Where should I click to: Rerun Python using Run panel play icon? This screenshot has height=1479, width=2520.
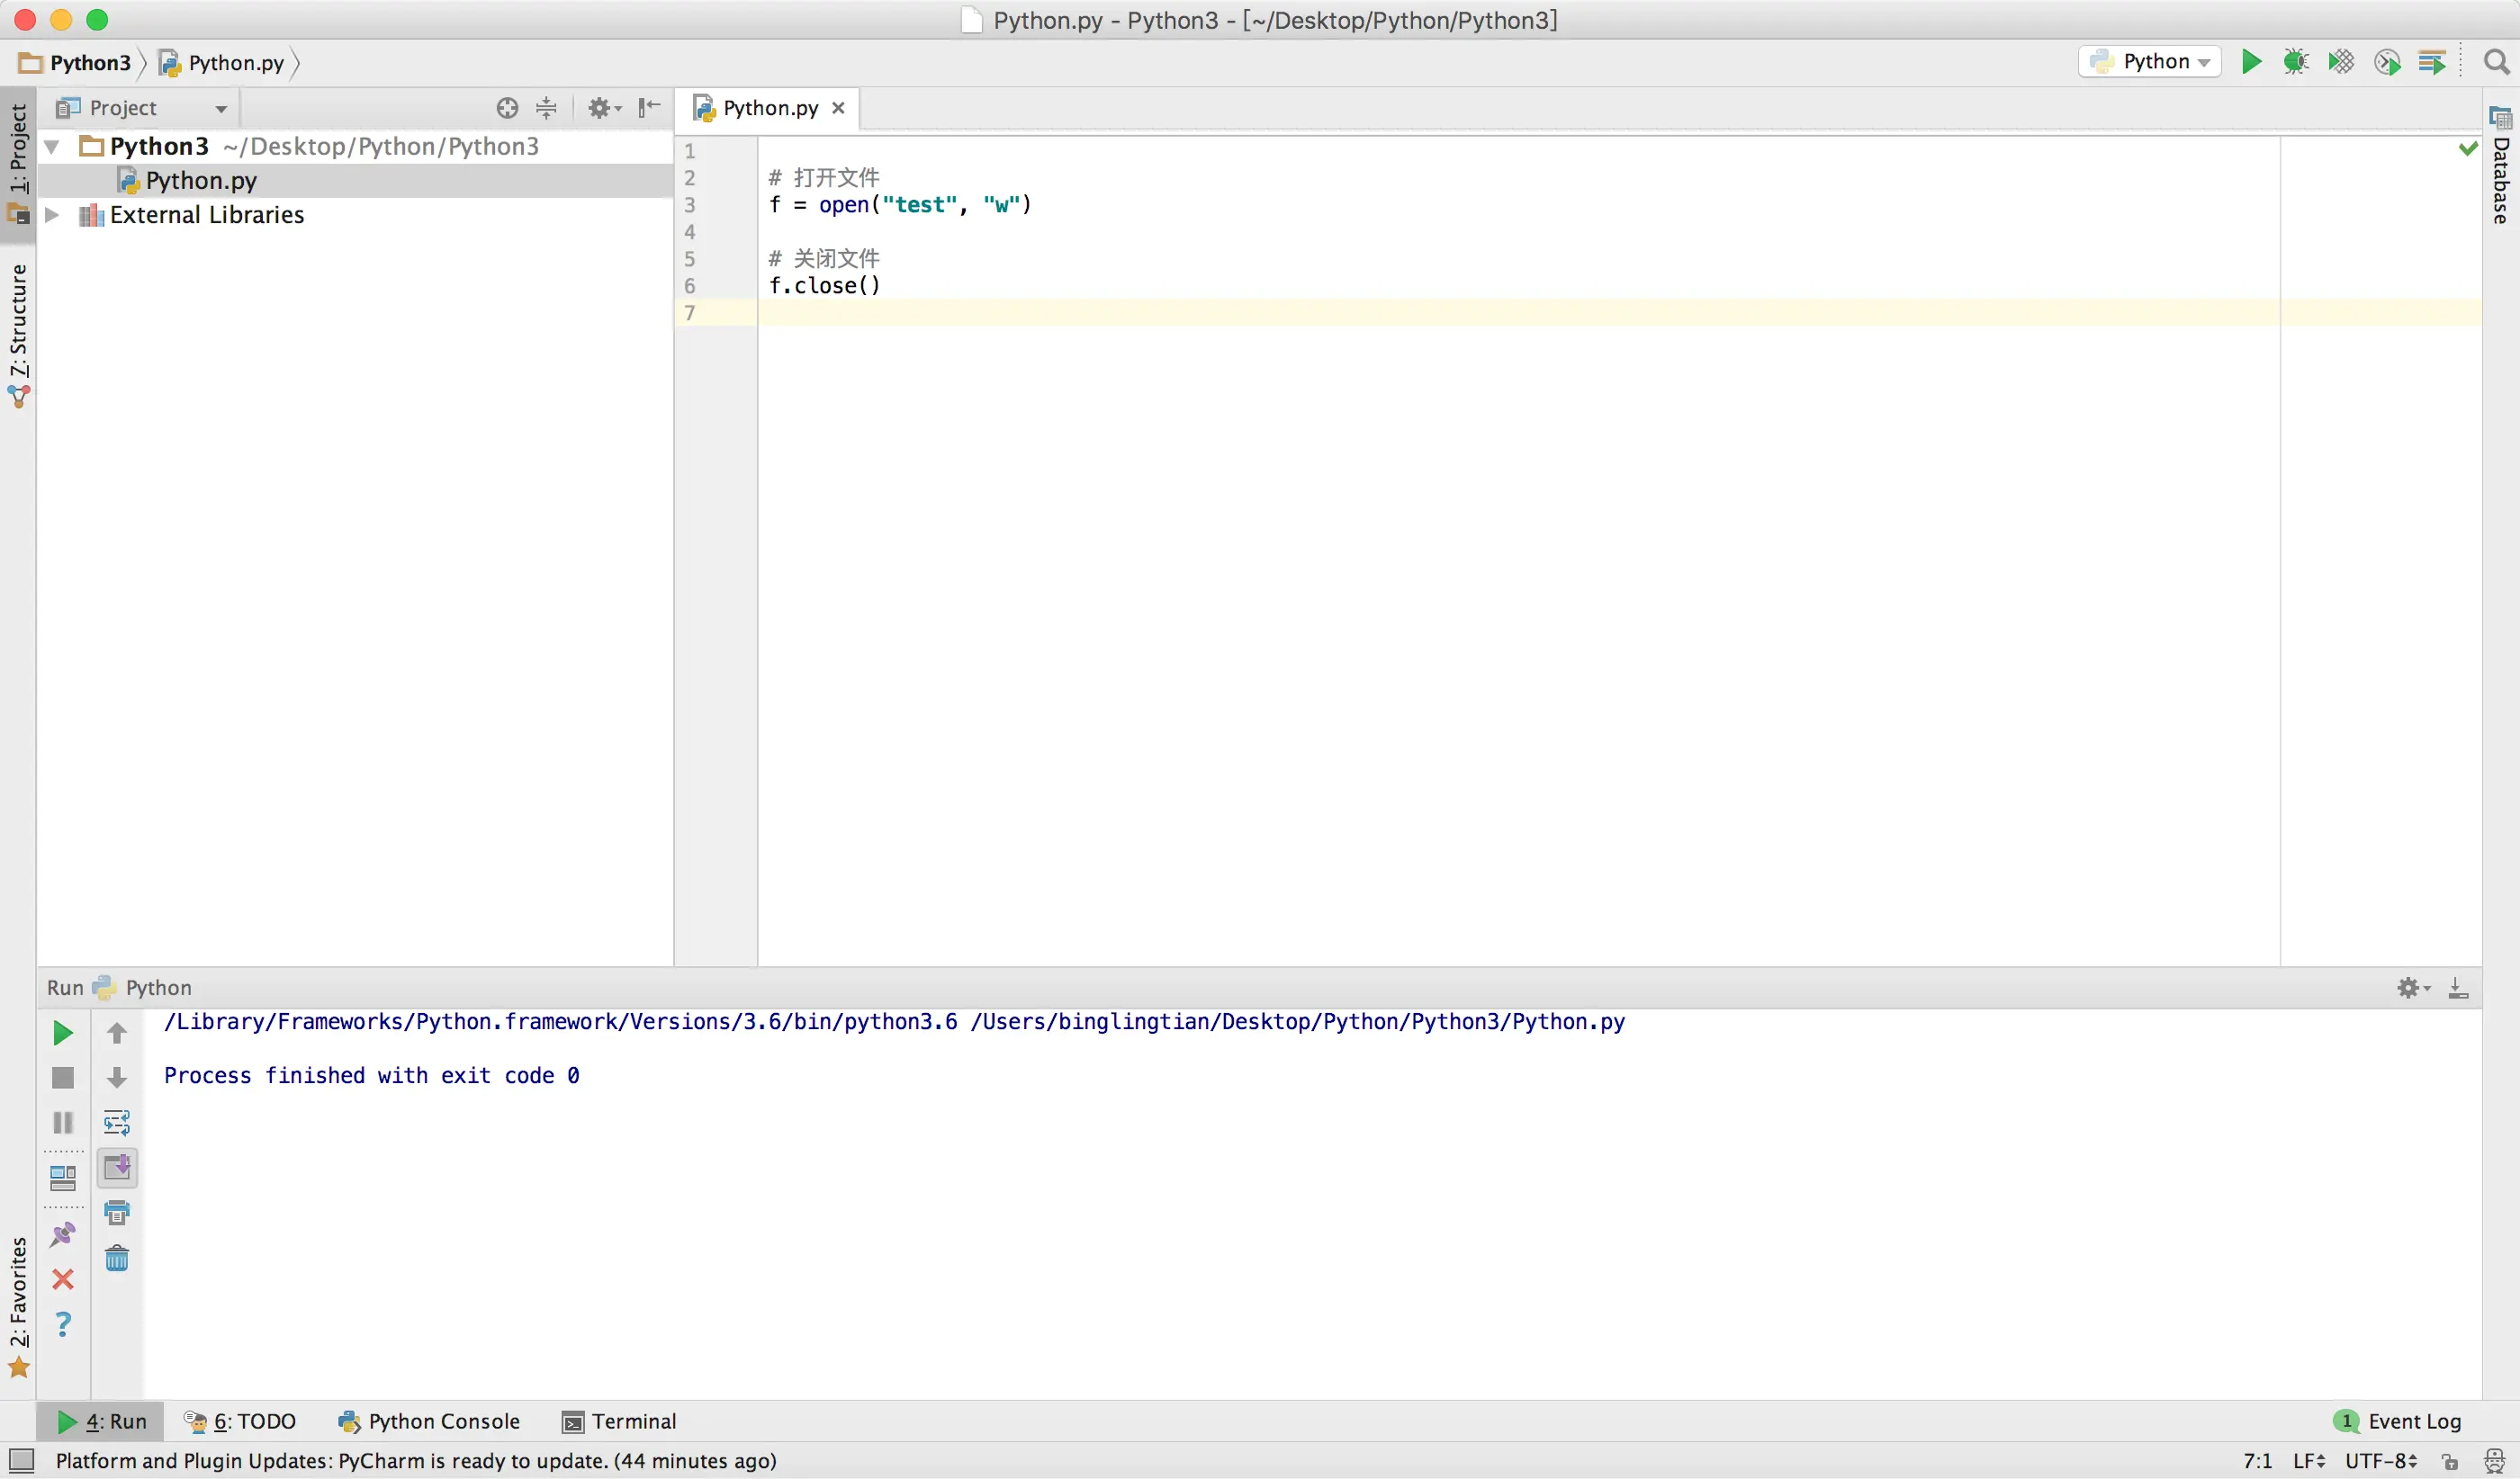pyautogui.click(x=62, y=1032)
